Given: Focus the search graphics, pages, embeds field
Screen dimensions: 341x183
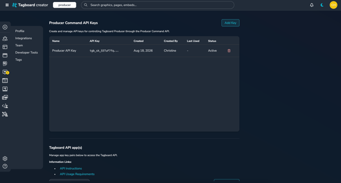Looking at the screenshot, I should point(157,5).
